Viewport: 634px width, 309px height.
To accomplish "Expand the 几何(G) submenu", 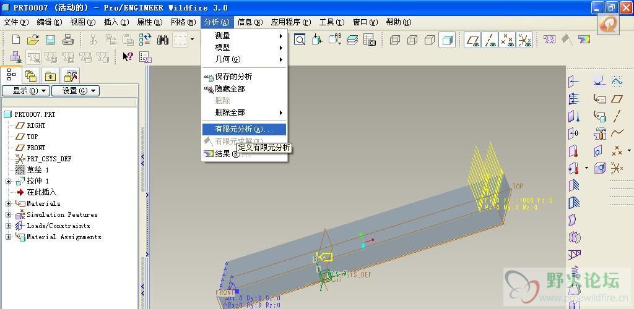I will tap(244, 59).
